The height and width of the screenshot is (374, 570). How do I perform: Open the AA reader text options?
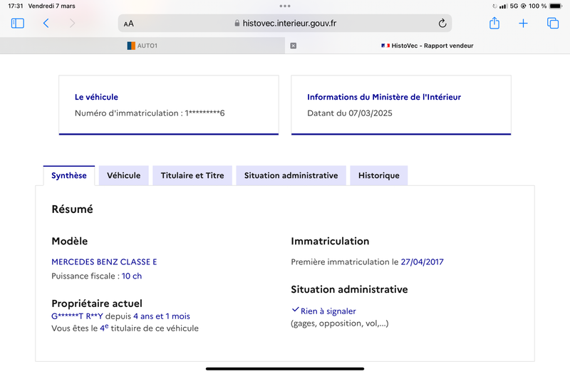pyautogui.click(x=129, y=24)
